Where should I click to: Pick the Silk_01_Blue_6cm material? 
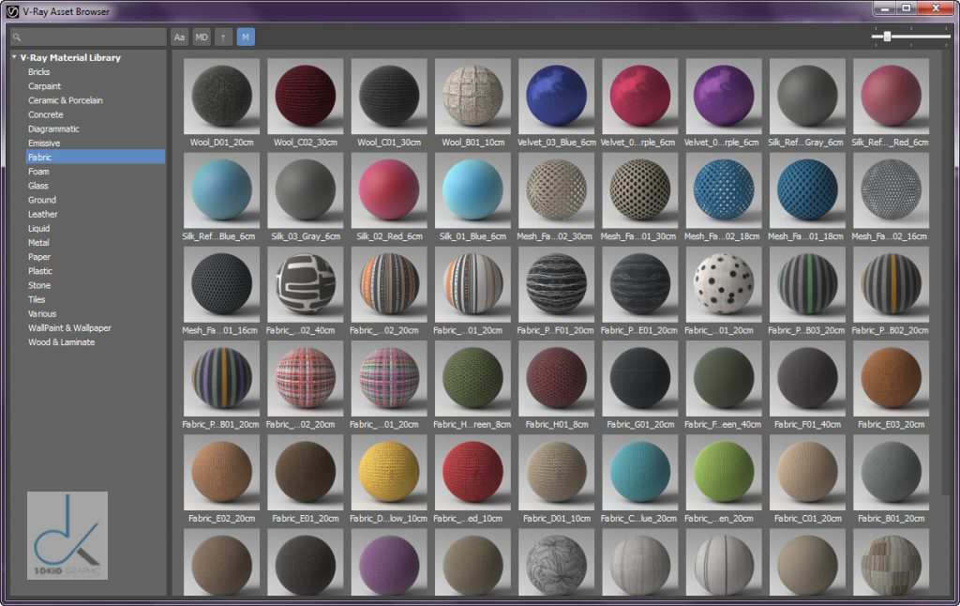click(x=472, y=190)
